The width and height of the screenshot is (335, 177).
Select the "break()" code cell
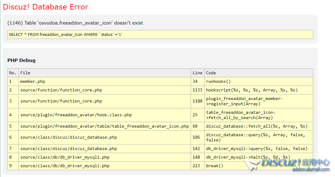(259, 166)
